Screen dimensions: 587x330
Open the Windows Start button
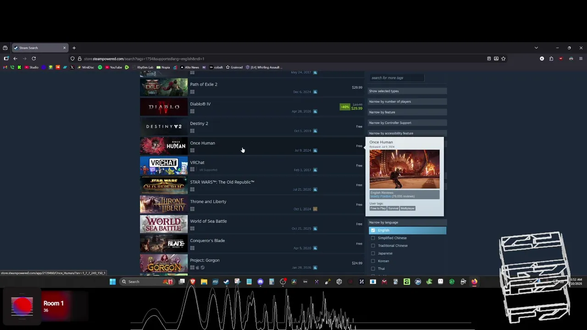point(112,281)
